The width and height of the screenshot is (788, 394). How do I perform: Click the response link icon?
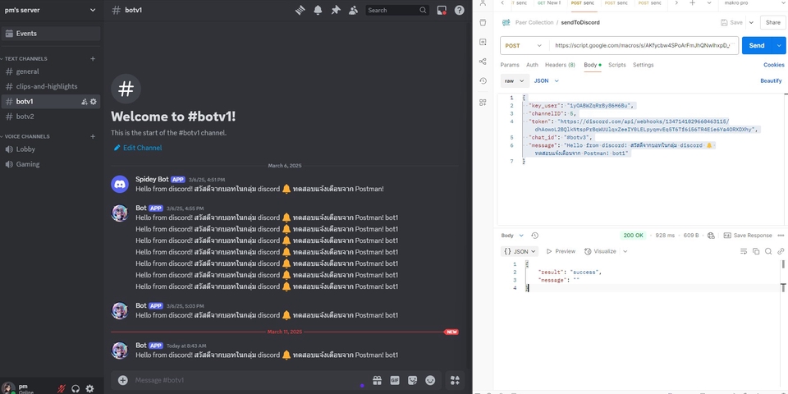click(x=781, y=251)
